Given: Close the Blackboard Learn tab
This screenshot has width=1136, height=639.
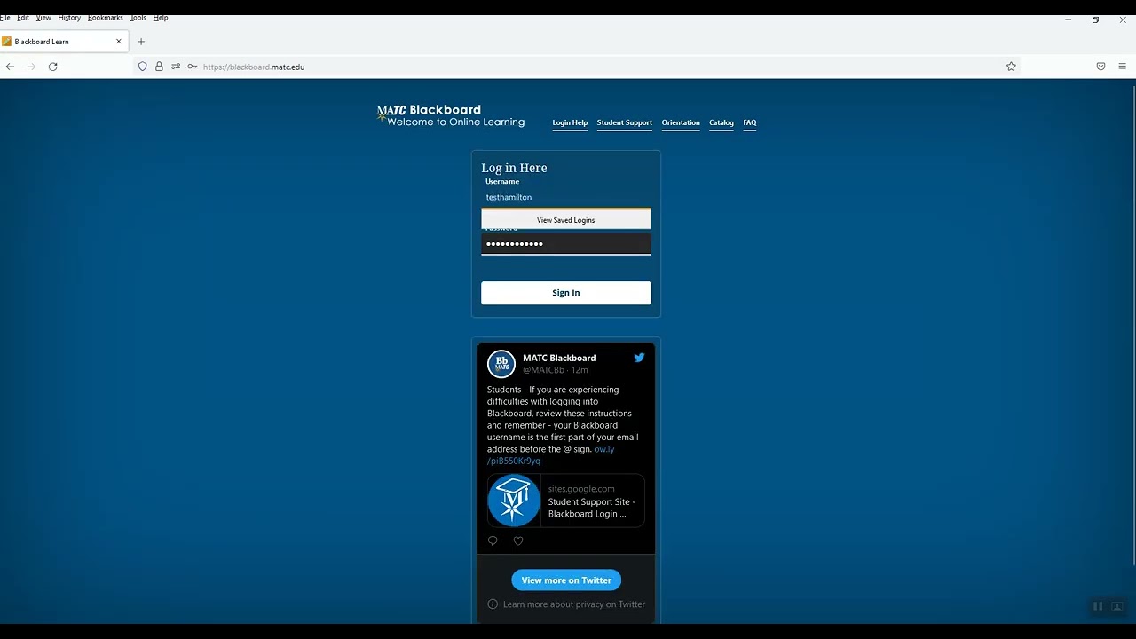Looking at the screenshot, I should click(x=118, y=42).
